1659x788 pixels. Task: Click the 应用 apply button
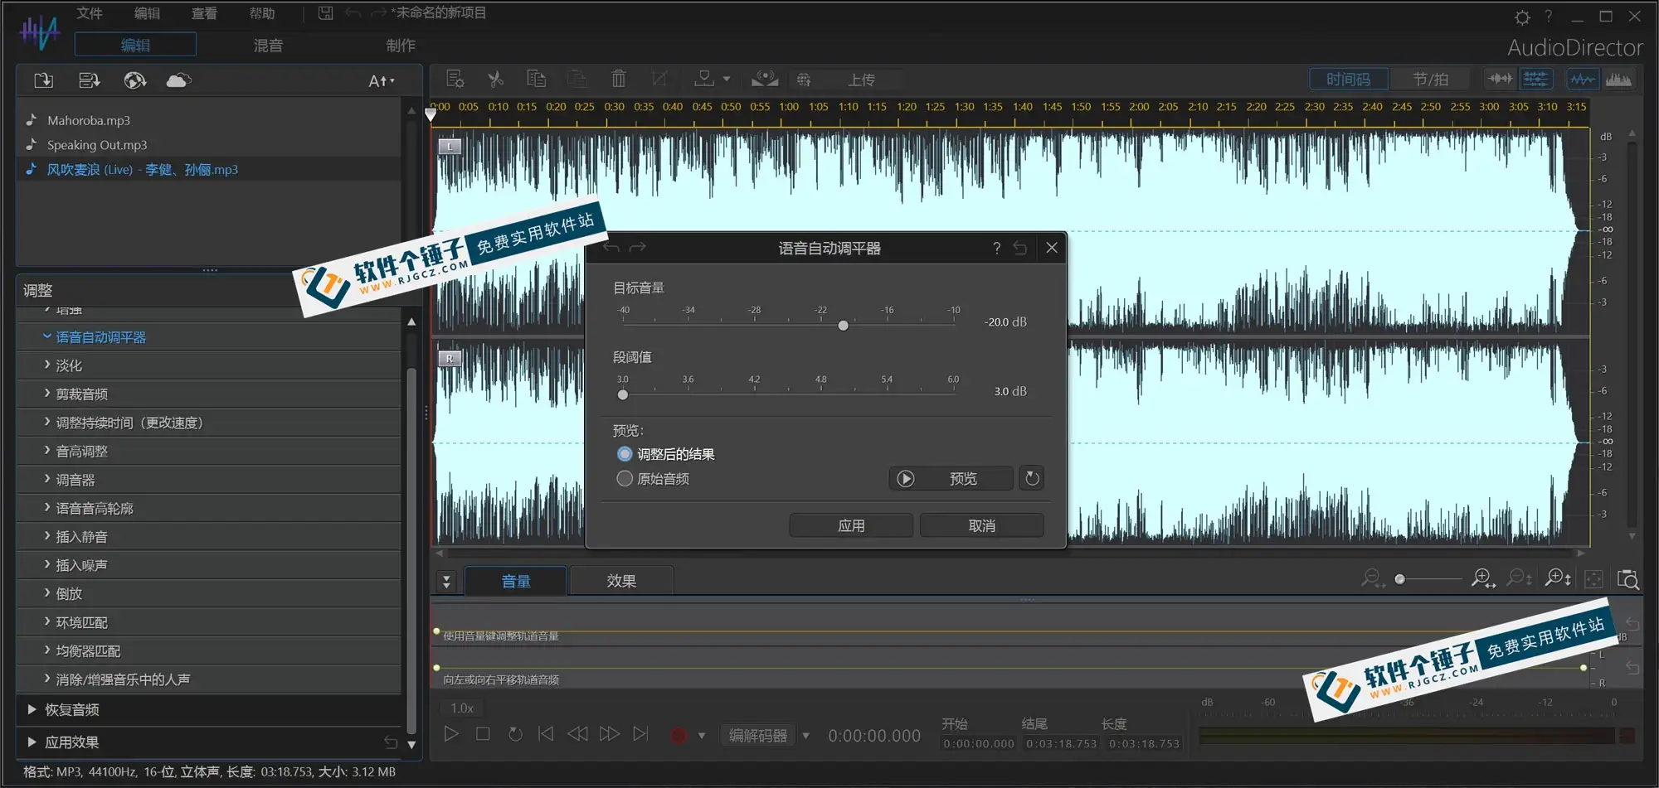(x=850, y=525)
